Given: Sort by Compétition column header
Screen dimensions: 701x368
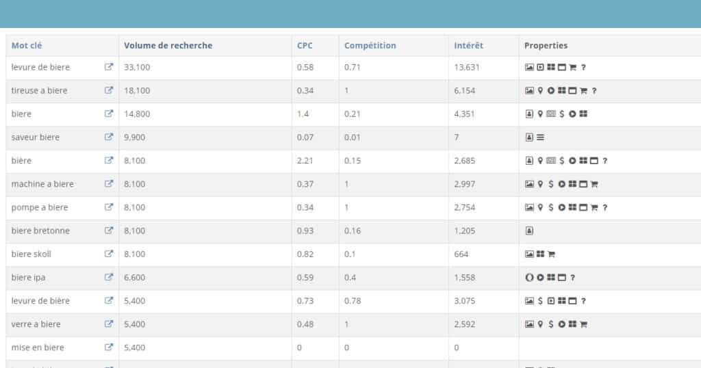Looking at the screenshot, I should (370, 46).
